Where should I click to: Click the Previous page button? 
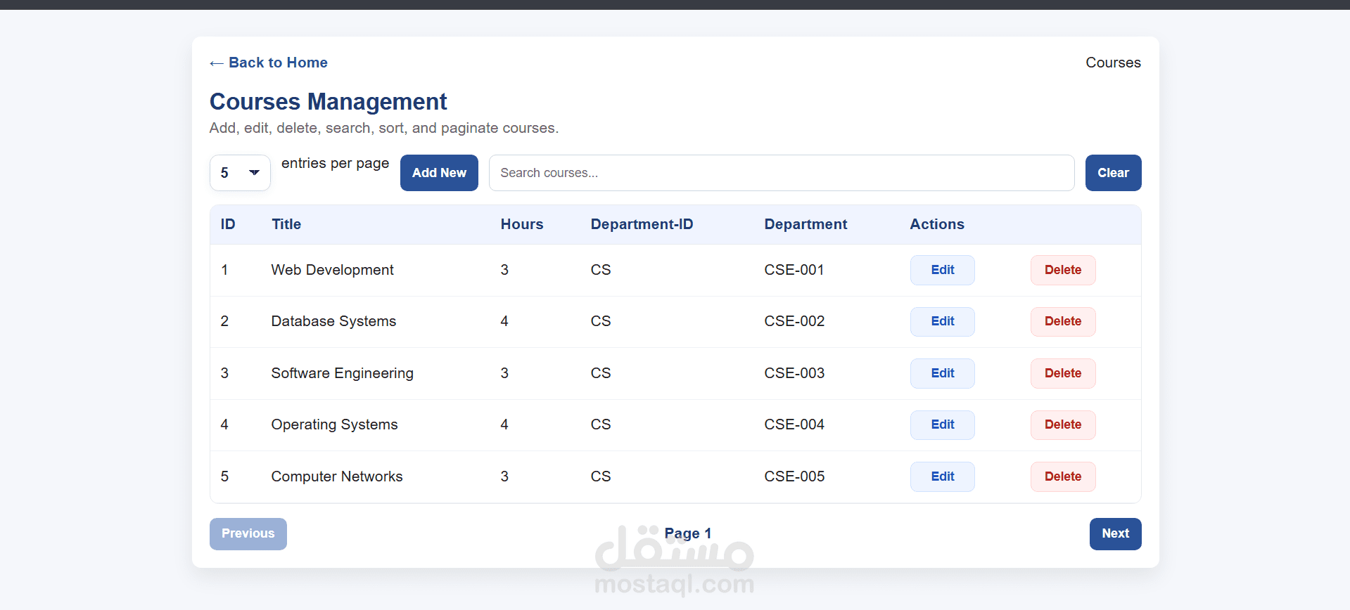(x=248, y=533)
